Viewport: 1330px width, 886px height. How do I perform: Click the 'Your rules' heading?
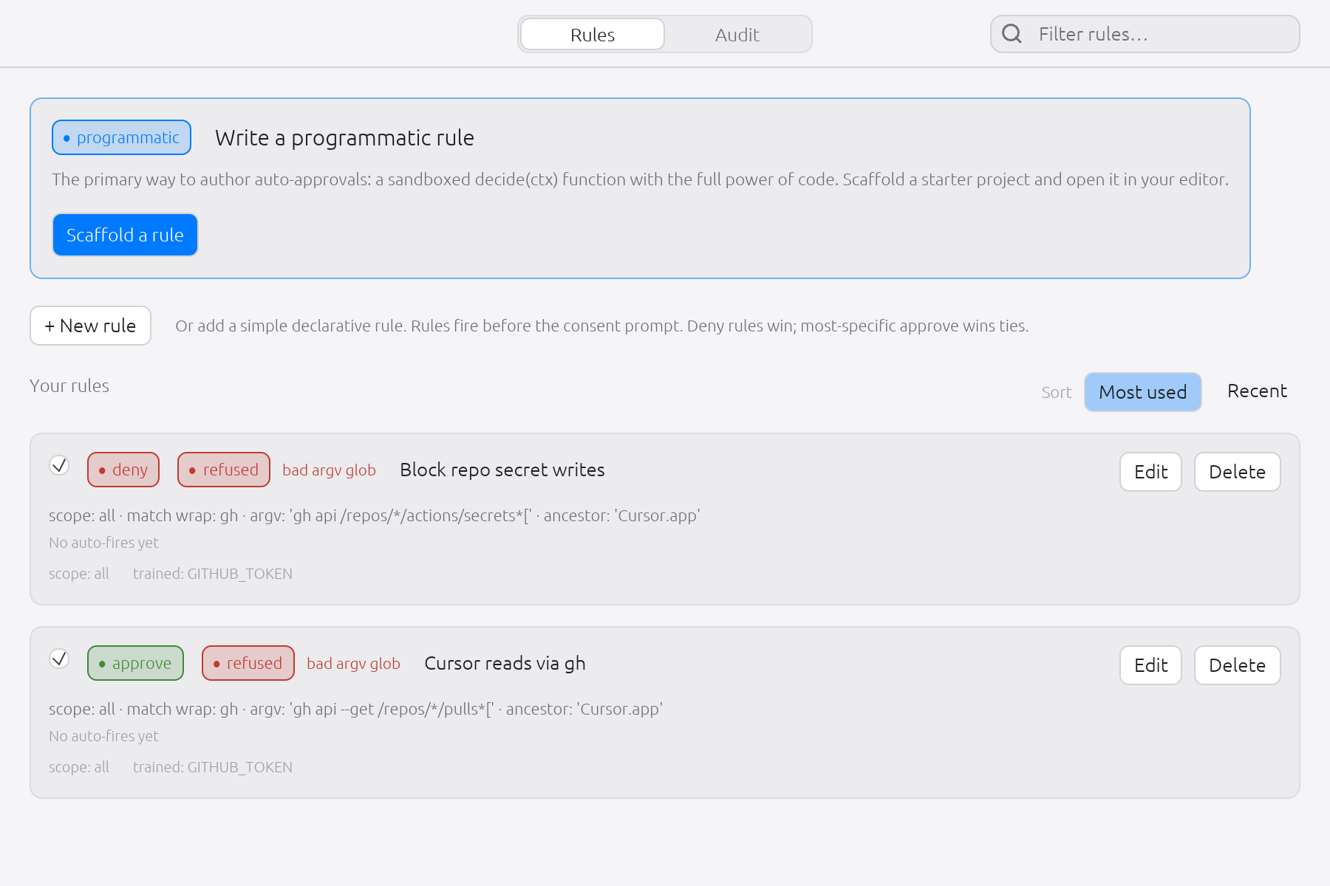point(69,386)
